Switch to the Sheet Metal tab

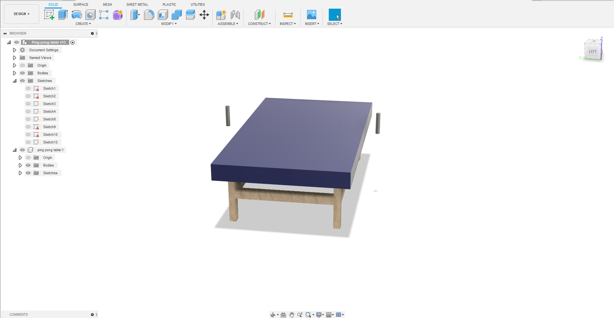coord(137,4)
